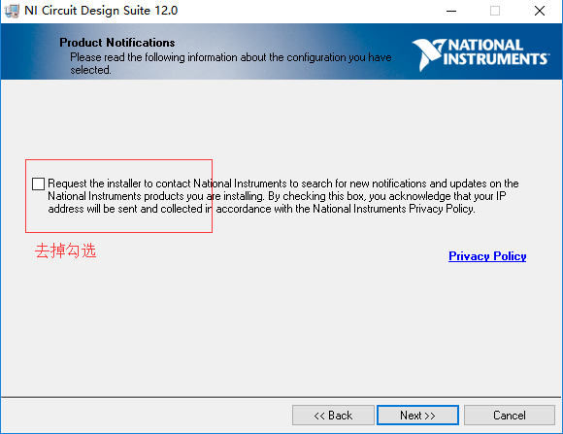Click the installer icon in the title bar
The width and height of the screenshot is (563, 434).
[x=12, y=11]
